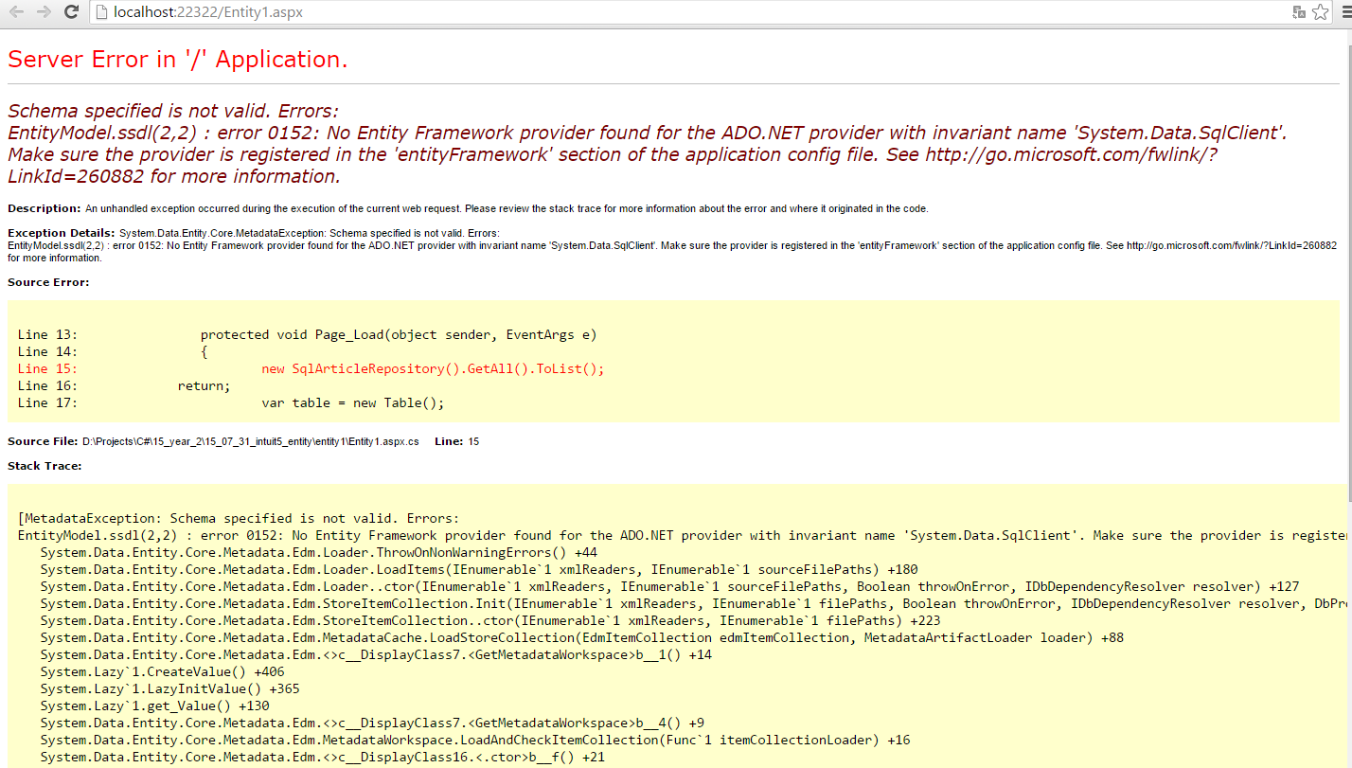Click red 'Line 15:' SqlArticleRepository code line
Screen dimensions: 1352x768
pyautogui.click(x=311, y=368)
